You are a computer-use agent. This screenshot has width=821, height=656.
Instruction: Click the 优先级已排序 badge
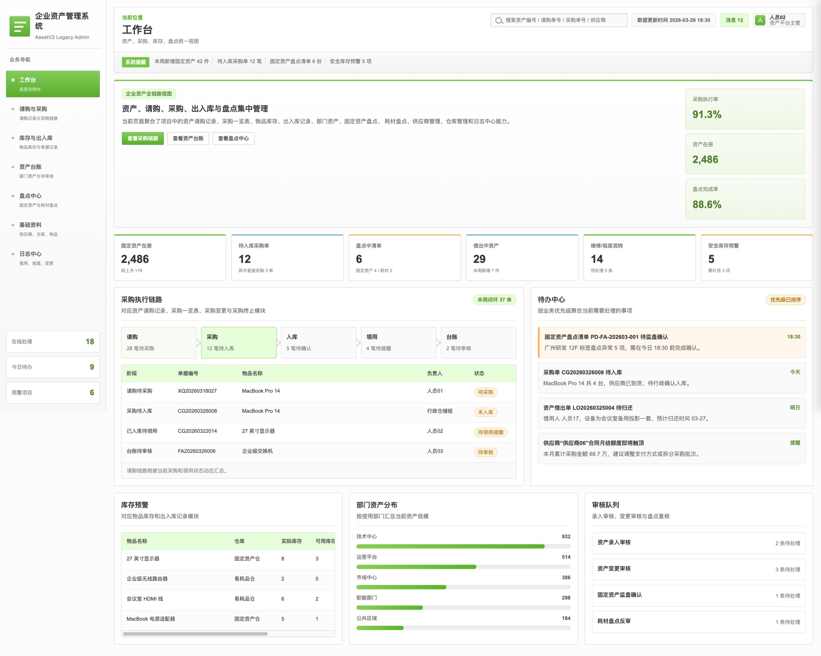pos(785,300)
